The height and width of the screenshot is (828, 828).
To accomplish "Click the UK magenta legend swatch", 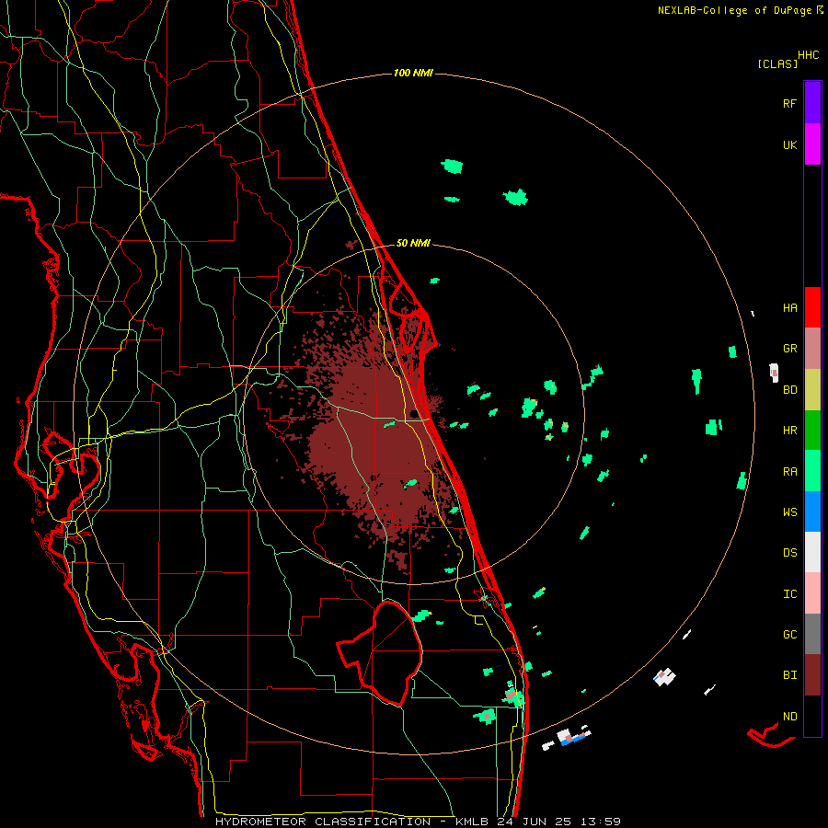I will (x=812, y=144).
